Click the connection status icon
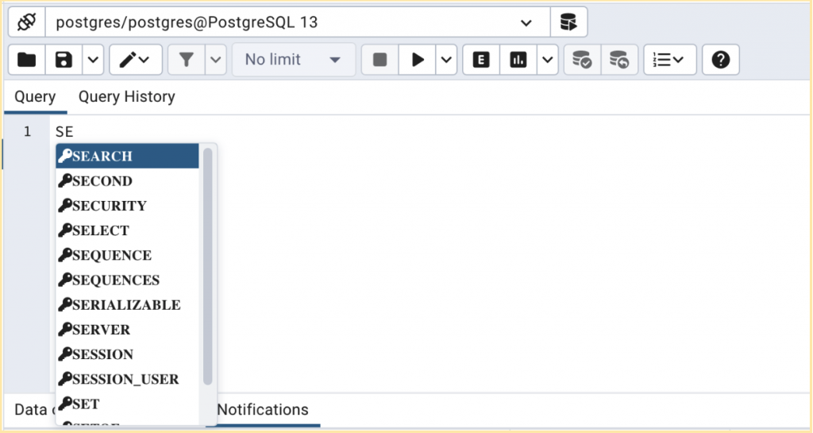813x433 pixels. click(26, 22)
